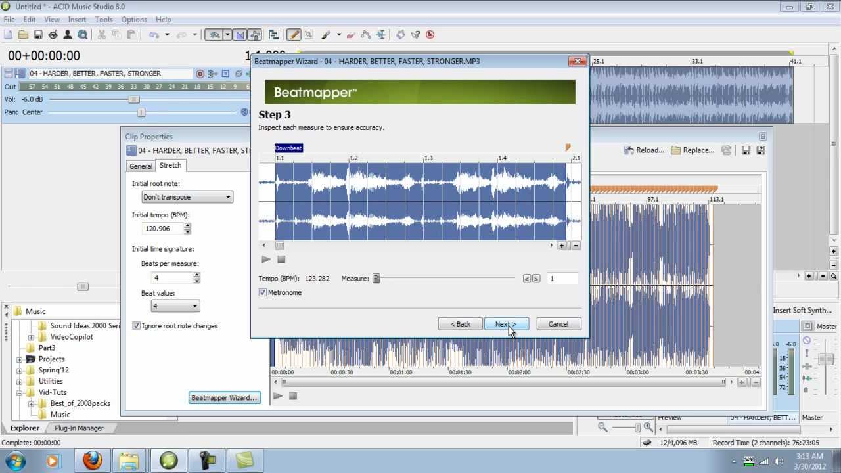Viewport: 841px width, 473px height.
Task: Expand the Best_of_2008packs folder
Action: pos(31,404)
